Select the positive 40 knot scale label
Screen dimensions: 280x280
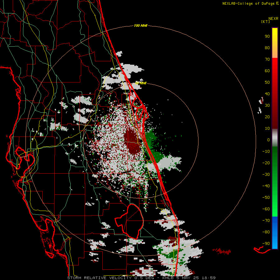point(267,94)
